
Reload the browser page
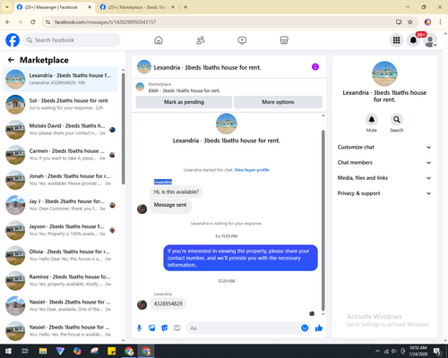click(33, 21)
